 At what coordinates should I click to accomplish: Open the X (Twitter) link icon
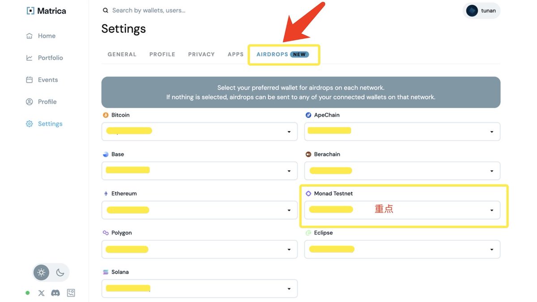[x=42, y=293]
